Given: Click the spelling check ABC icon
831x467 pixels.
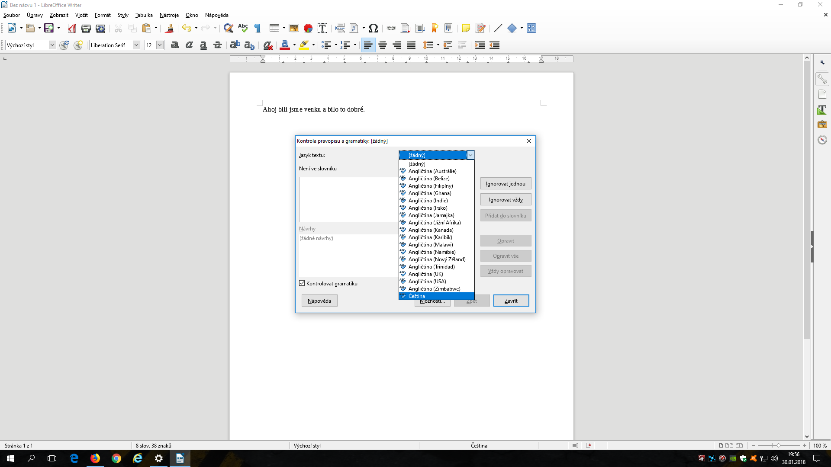Looking at the screenshot, I should point(243,29).
